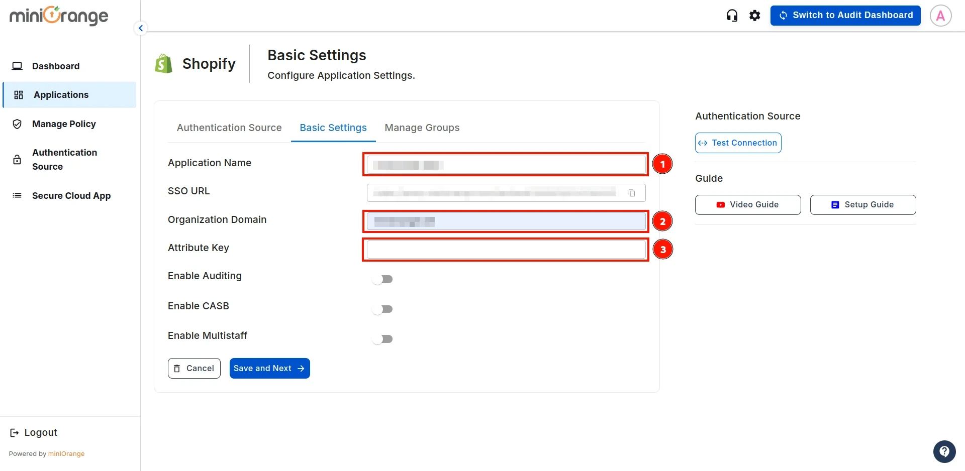Screen dimensions: 965x471
Task: Click Save and Next
Action: point(269,368)
